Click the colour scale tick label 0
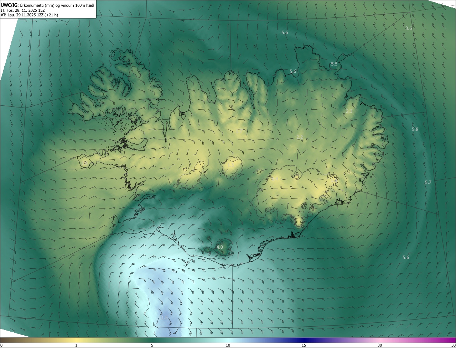This screenshot has height=348, width=456. pos(1,345)
